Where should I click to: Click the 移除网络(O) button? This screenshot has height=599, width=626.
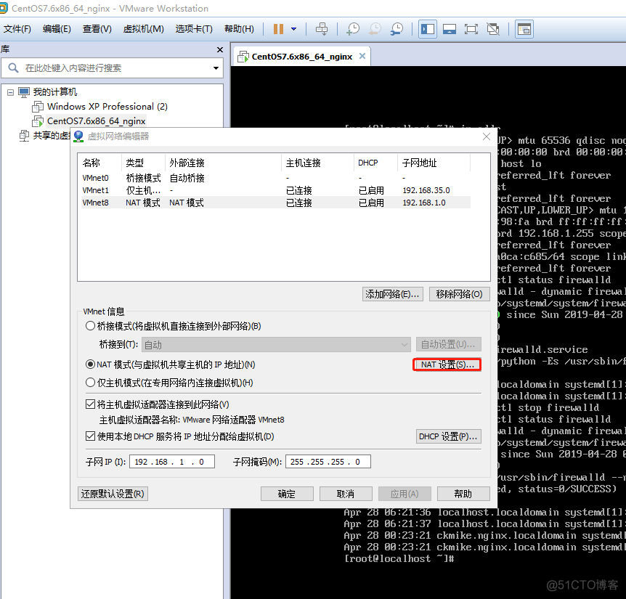click(x=459, y=295)
